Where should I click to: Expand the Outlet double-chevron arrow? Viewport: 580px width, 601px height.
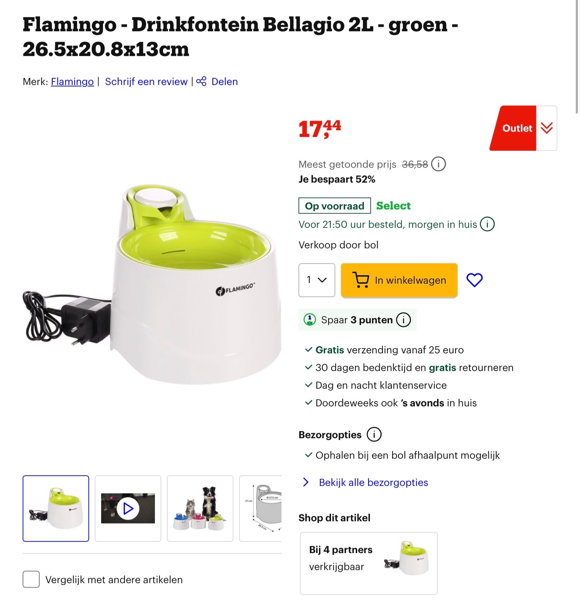(546, 128)
